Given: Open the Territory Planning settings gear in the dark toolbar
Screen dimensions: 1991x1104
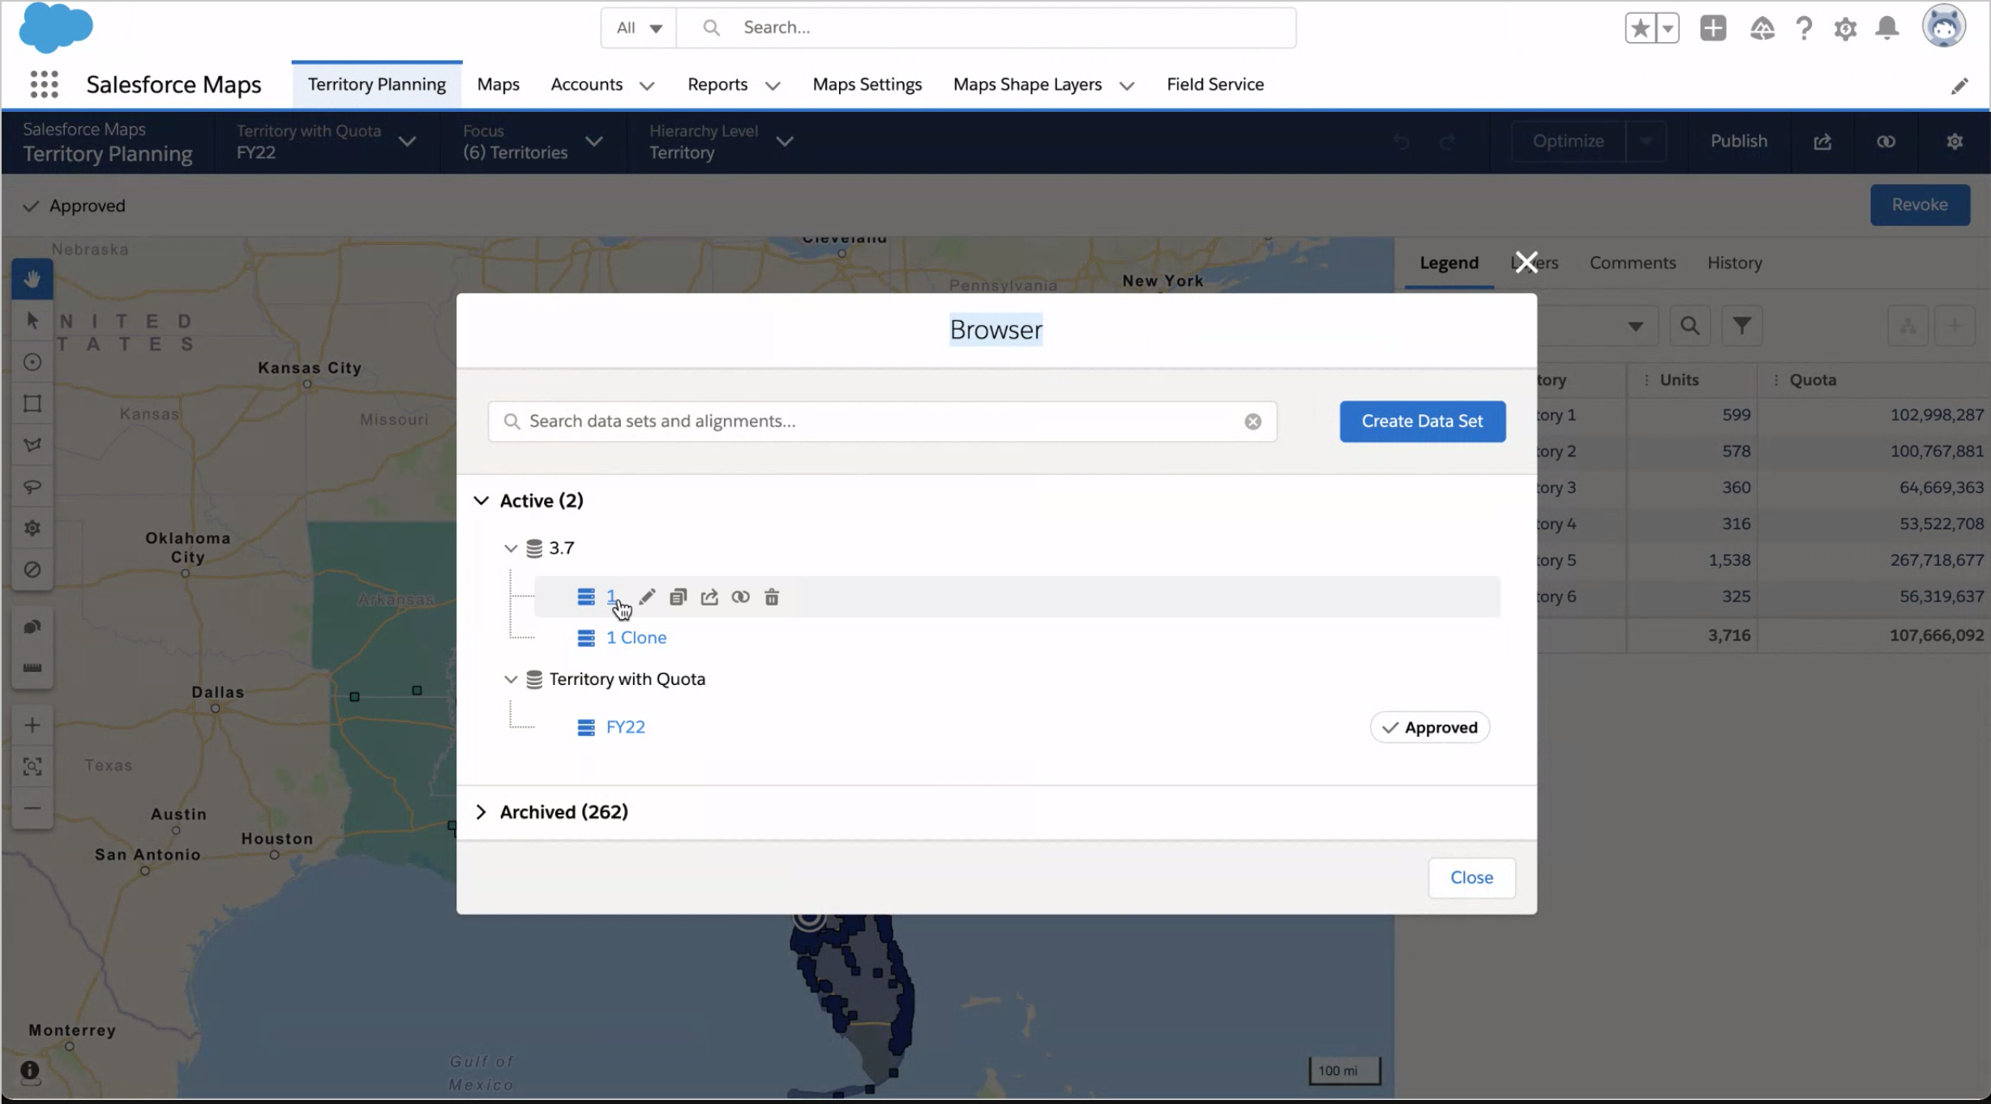Looking at the screenshot, I should 1955,142.
